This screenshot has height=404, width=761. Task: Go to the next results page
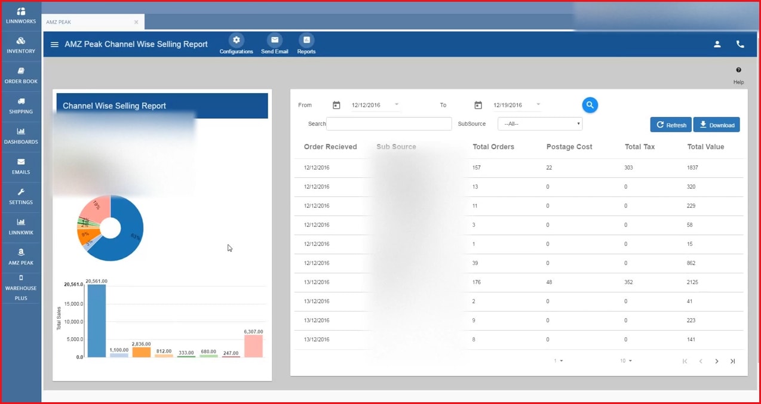tap(717, 361)
